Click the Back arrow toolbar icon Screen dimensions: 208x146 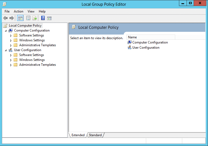click(5, 18)
